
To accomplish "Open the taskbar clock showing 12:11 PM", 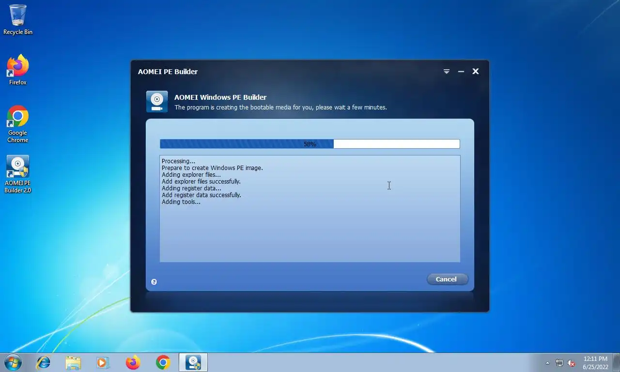I will coord(595,363).
